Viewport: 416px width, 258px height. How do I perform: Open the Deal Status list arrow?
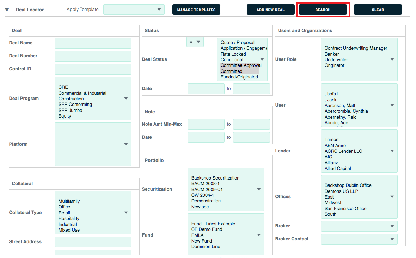tap(262, 59)
